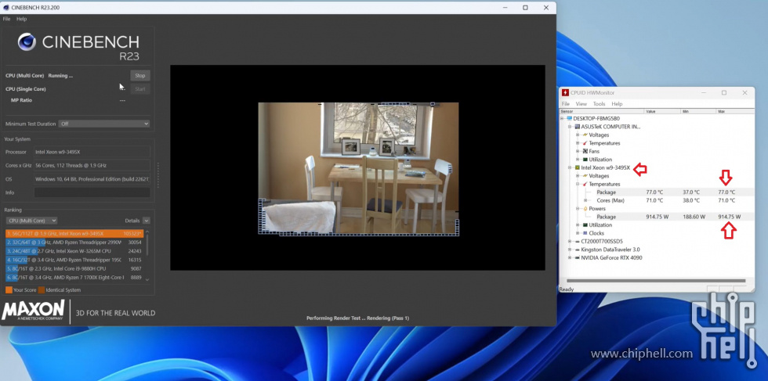The image size is (768, 381).
Task: Stop the CPU Multi Core test
Action: [x=140, y=75]
